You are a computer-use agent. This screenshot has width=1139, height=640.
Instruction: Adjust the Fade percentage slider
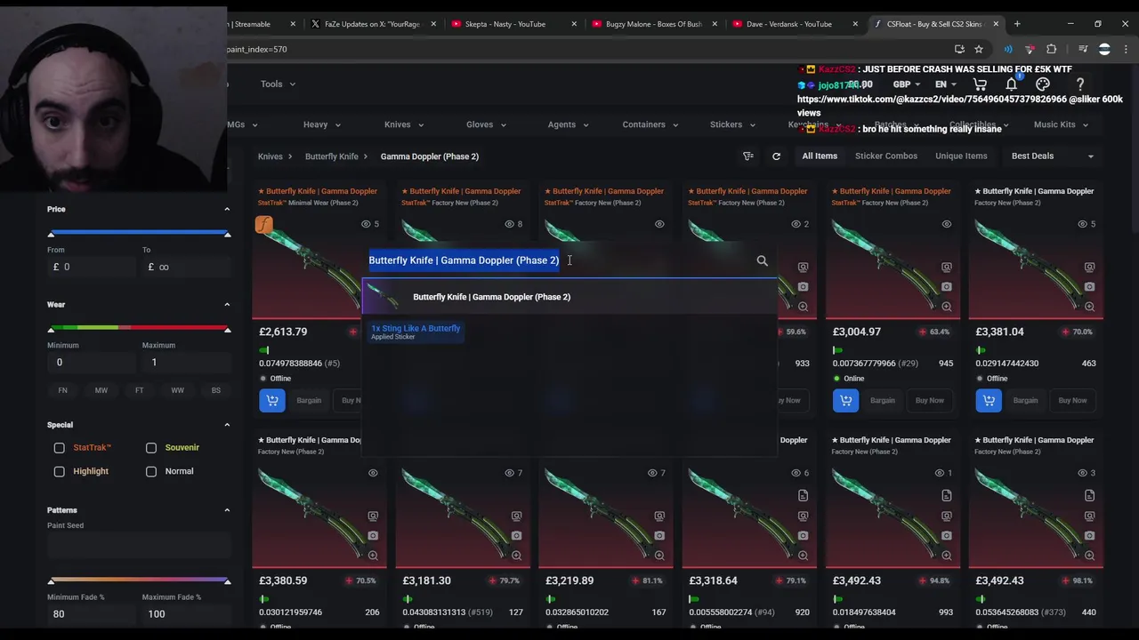click(x=139, y=581)
